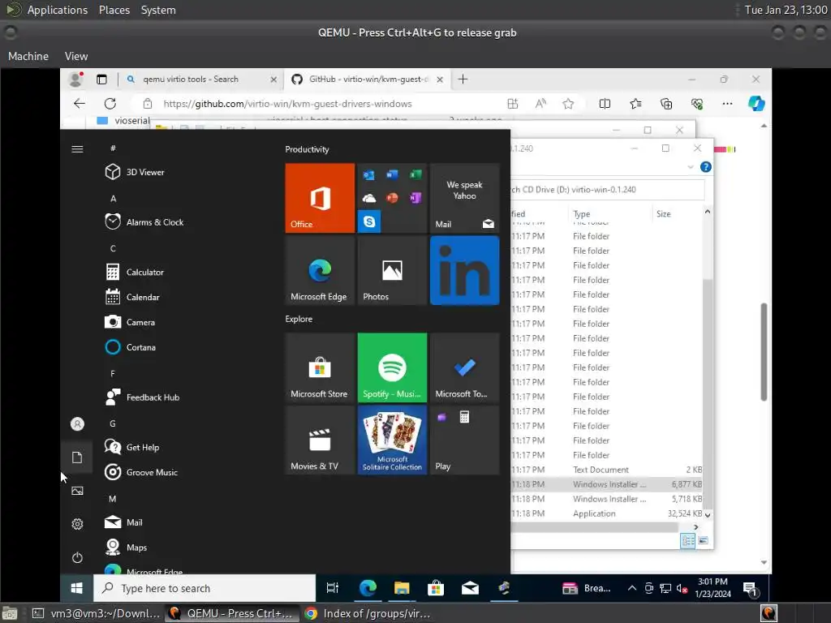Open Task View on taskbar
The image size is (831, 623).
(332, 588)
